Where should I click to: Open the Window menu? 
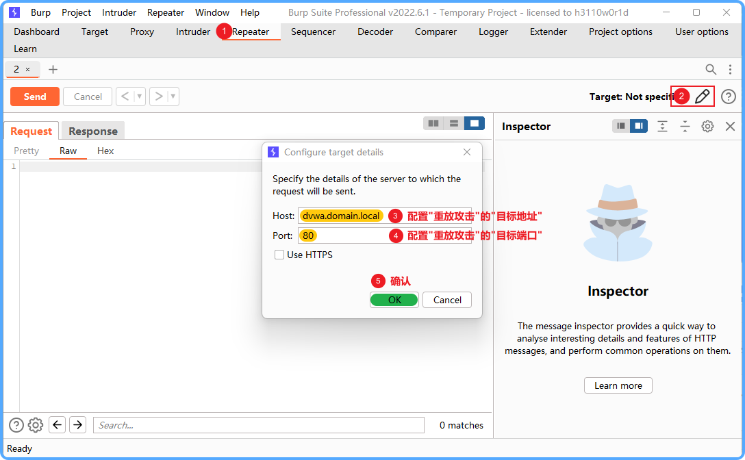point(212,12)
